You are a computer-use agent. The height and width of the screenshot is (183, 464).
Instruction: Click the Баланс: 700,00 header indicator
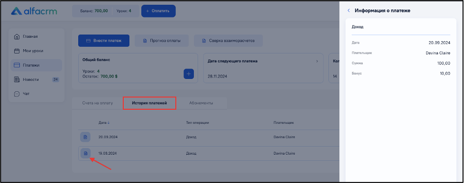click(x=94, y=11)
